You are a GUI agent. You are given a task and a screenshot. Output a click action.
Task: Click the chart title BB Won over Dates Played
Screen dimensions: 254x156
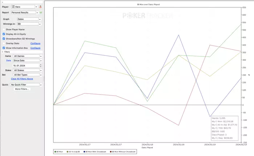click(x=148, y=4)
